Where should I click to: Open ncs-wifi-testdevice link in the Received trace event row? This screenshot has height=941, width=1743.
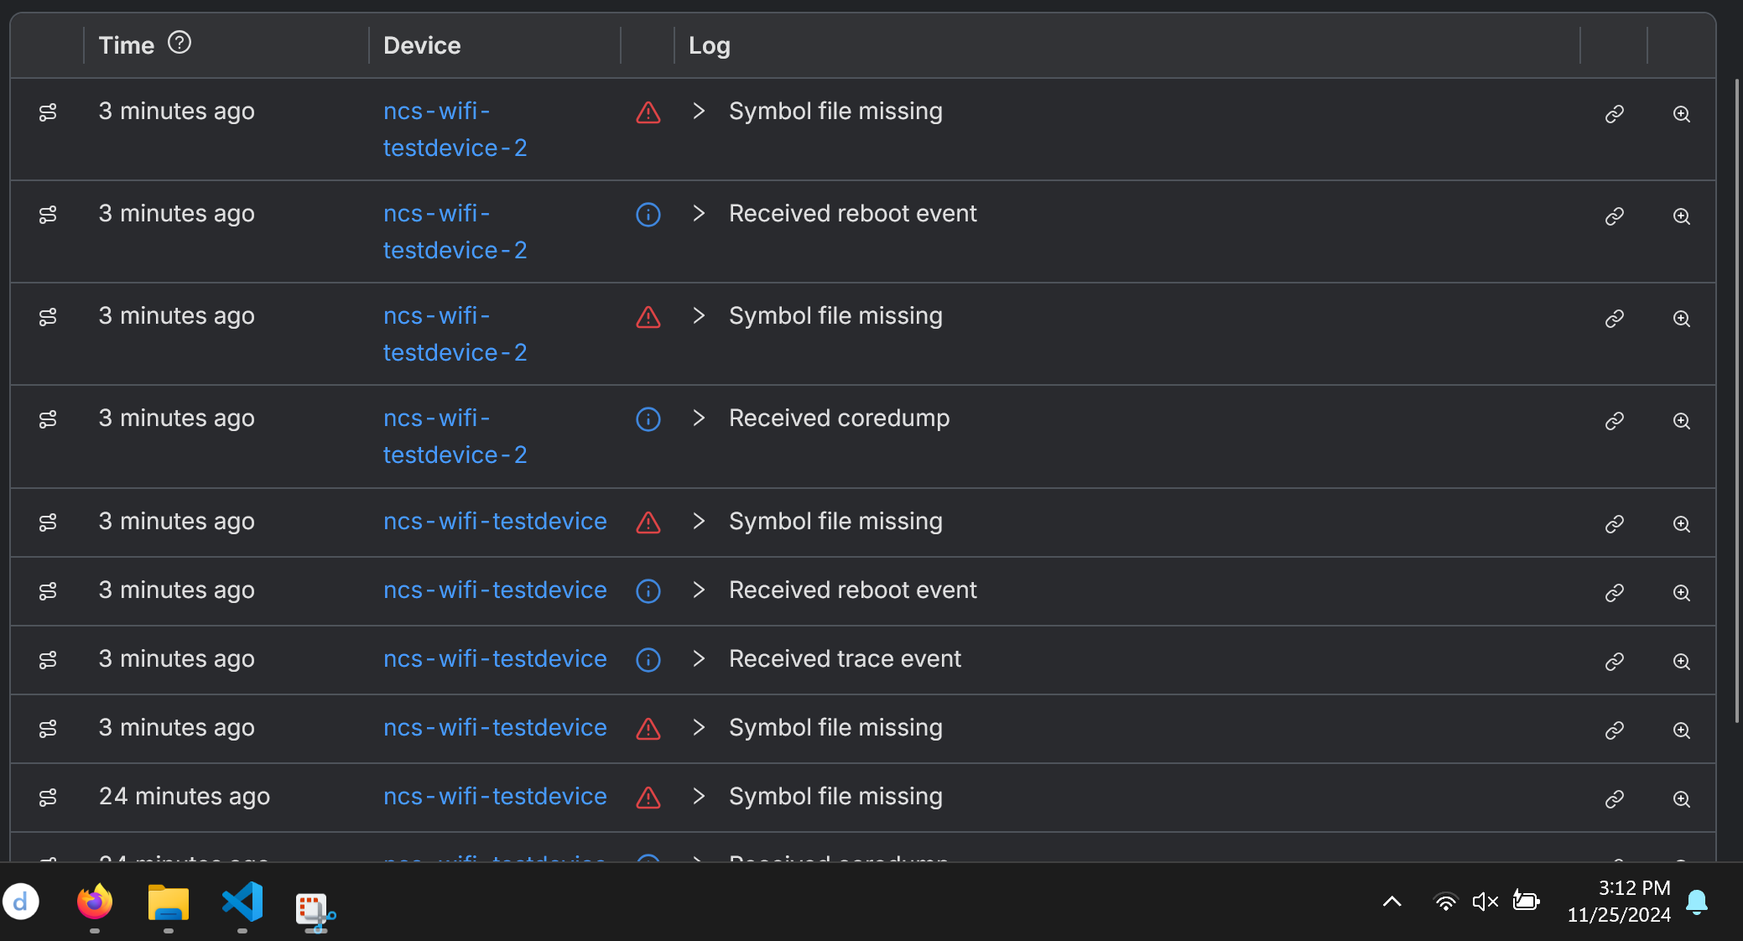tap(495, 658)
